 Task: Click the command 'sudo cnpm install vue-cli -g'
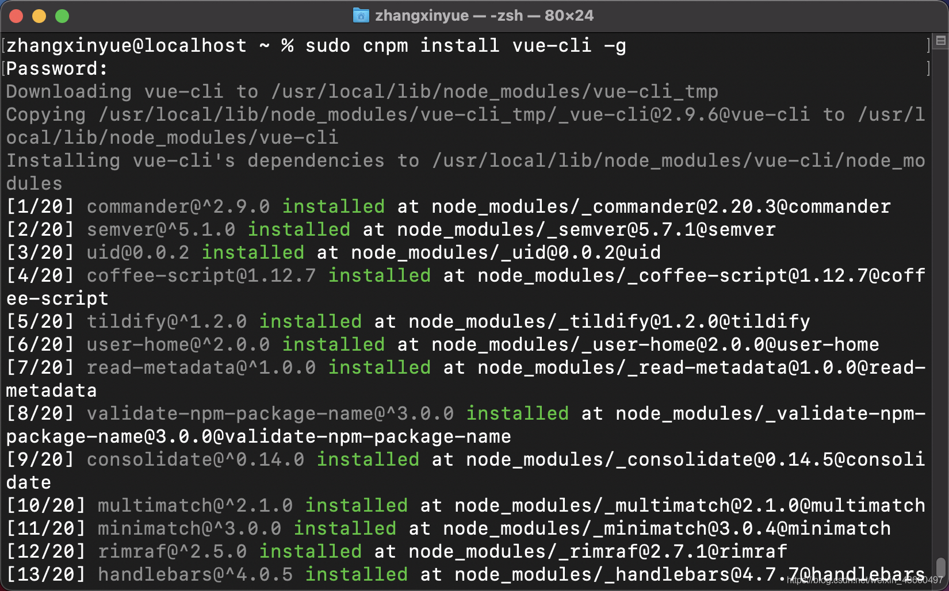point(465,45)
